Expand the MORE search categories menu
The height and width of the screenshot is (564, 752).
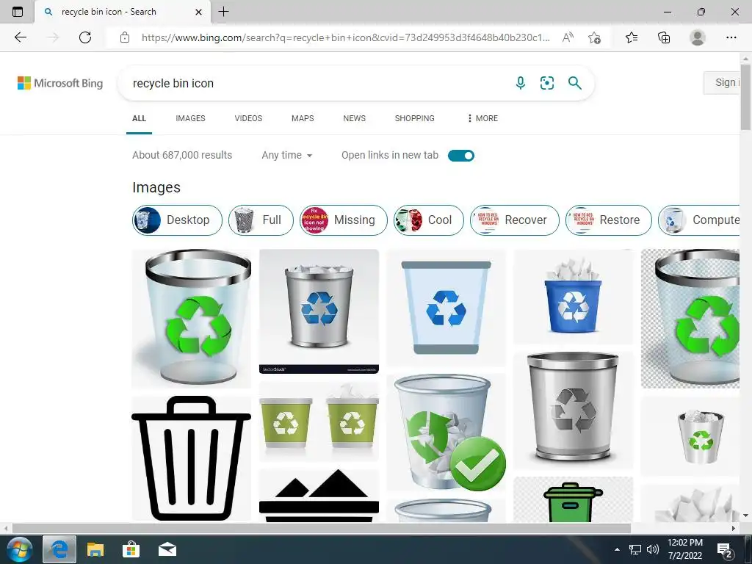point(482,118)
